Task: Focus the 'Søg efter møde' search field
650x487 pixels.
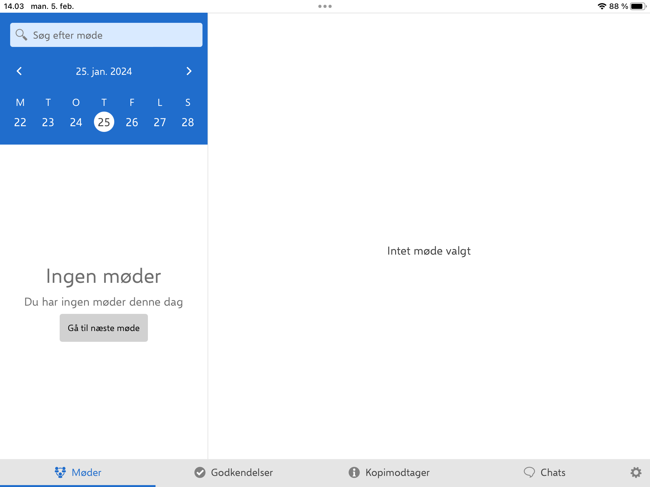Action: 106,35
